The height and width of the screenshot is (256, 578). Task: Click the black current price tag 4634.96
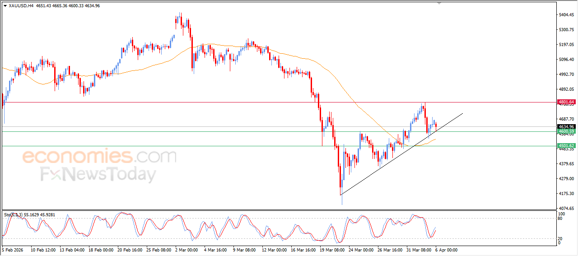(x=566, y=126)
